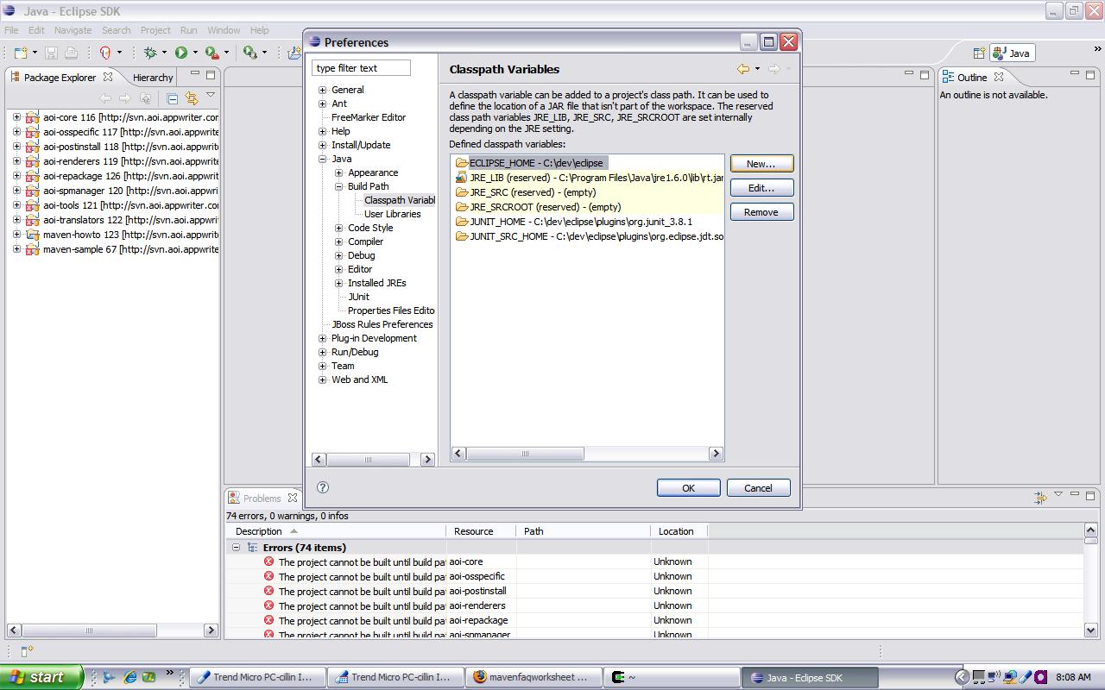
Task: Toggle Link with Editor in Package Explorer
Action: [191, 98]
